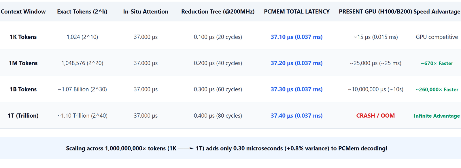This screenshot has width=461, height=168.
Task: Select the Exact Tokens (2^k) header
Action: pyautogui.click(x=82, y=12)
